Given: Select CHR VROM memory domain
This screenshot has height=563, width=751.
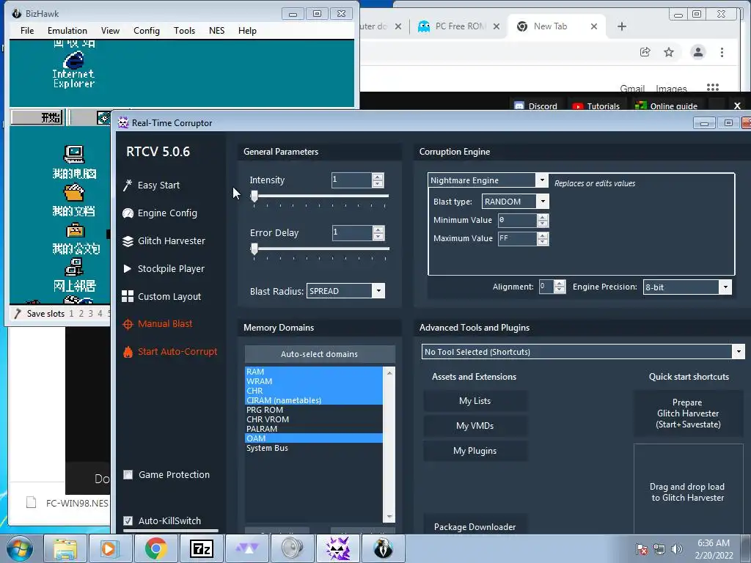Looking at the screenshot, I should tap(314, 419).
